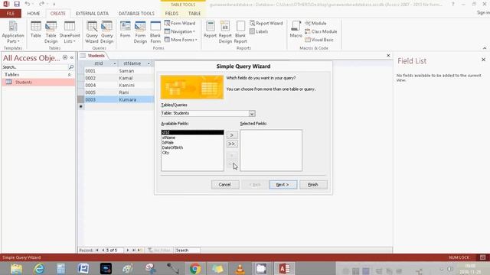Image resolution: width=490 pixels, height=275 pixels.
Task: Switch to the FIELDS tab
Action: pyautogui.click(x=171, y=14)
